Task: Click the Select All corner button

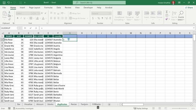Action: pyautogui.click(x=2, y=33)
